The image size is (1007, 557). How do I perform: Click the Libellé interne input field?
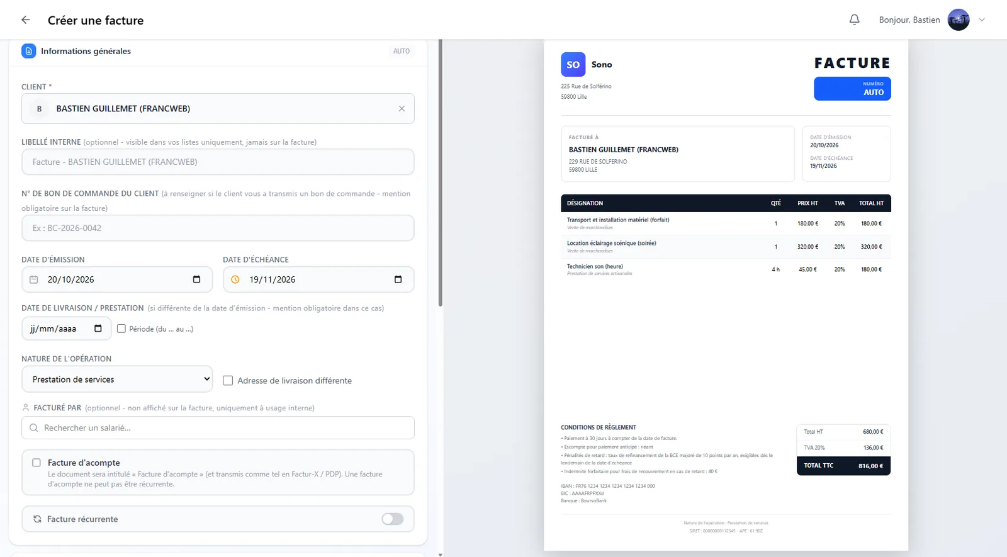pyautogui.click(x=218, y=162)
